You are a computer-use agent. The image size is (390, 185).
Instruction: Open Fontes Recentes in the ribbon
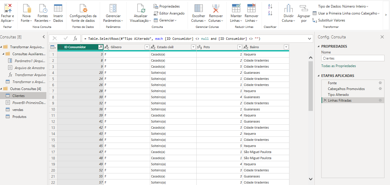pos(43,14)
